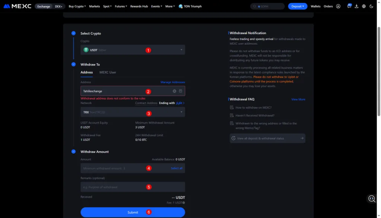Image resolution: width=381 pixels, height=218 pixels.
Task: Open the Buy Crypto dropdown menu
Action: [77, 6]
